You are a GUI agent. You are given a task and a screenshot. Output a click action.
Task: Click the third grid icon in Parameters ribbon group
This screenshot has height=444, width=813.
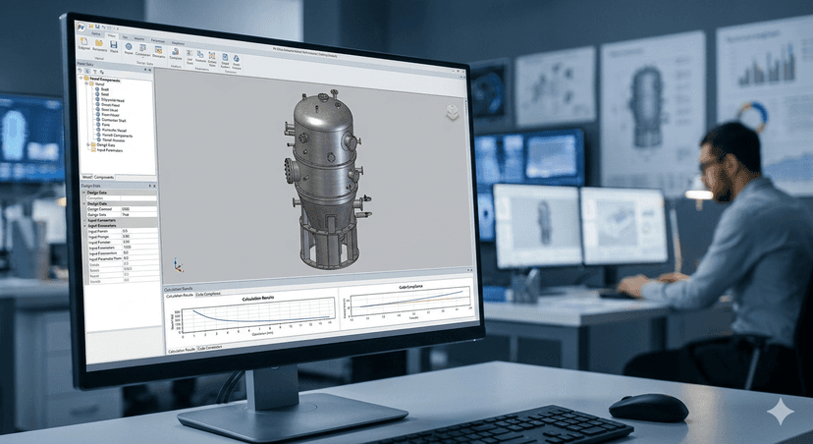pyautogui.click(x=211, y=55)
